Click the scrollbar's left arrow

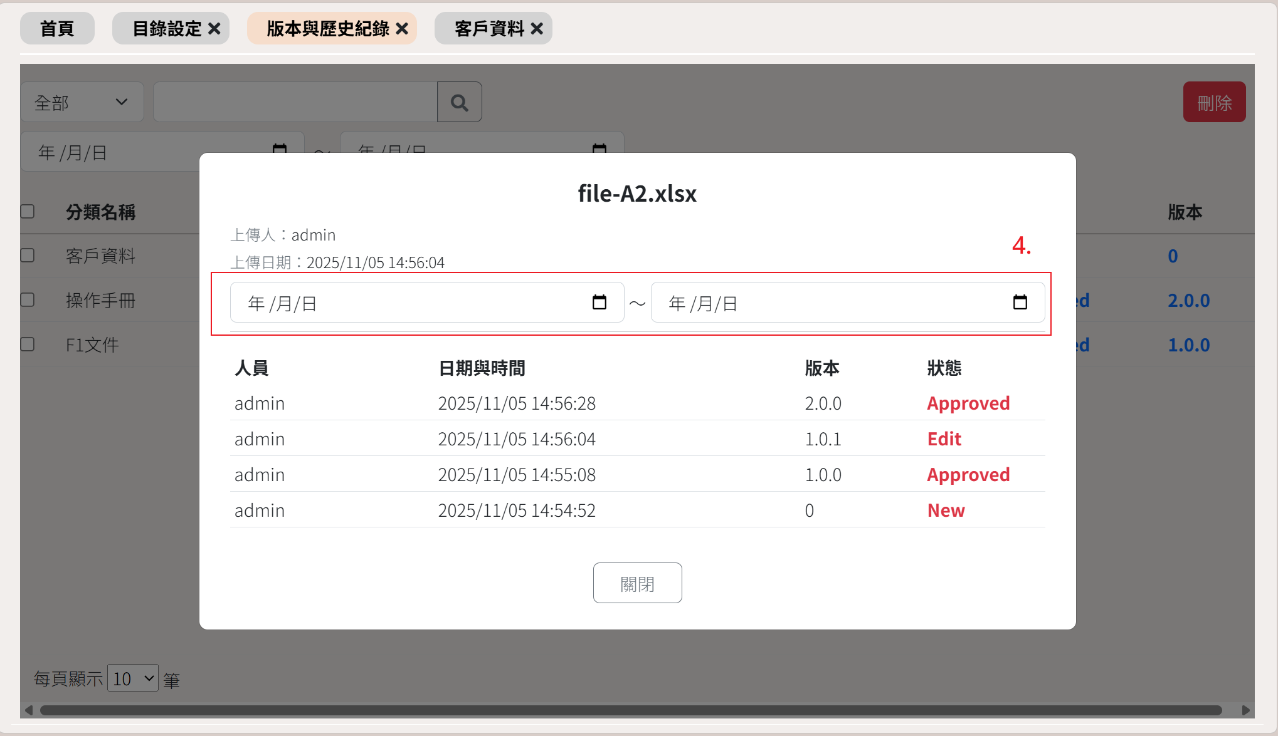click(x=28, y=710)
